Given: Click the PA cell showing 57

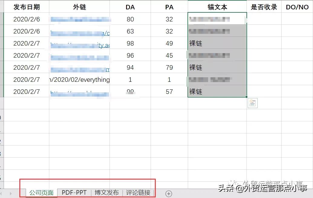Looking at the screenshot, I should tap(169, 92).
